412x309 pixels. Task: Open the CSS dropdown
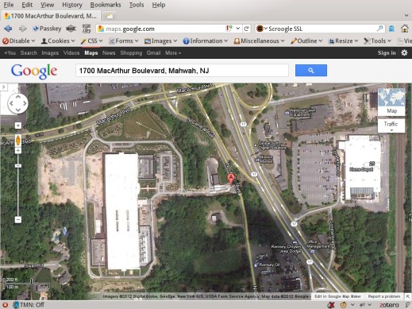[91, 41]
